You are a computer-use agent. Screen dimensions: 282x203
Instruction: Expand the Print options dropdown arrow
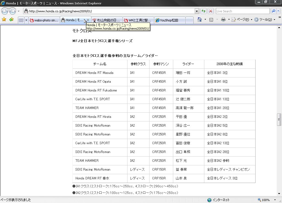pos(229,20)
